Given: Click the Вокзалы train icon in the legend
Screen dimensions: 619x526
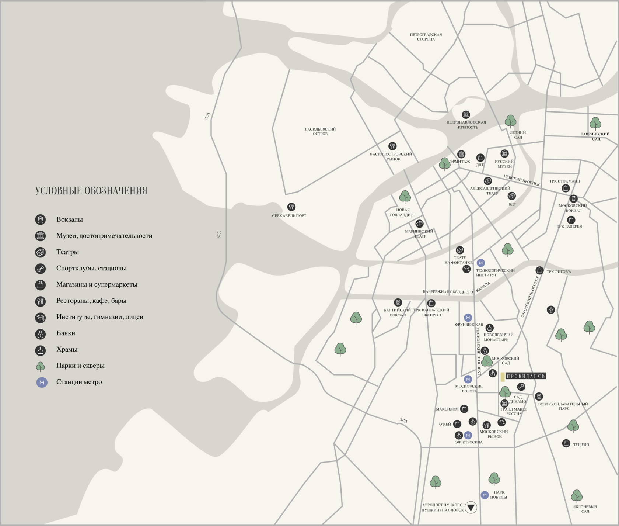Looking at the screenshot, I should click(41, 219).
